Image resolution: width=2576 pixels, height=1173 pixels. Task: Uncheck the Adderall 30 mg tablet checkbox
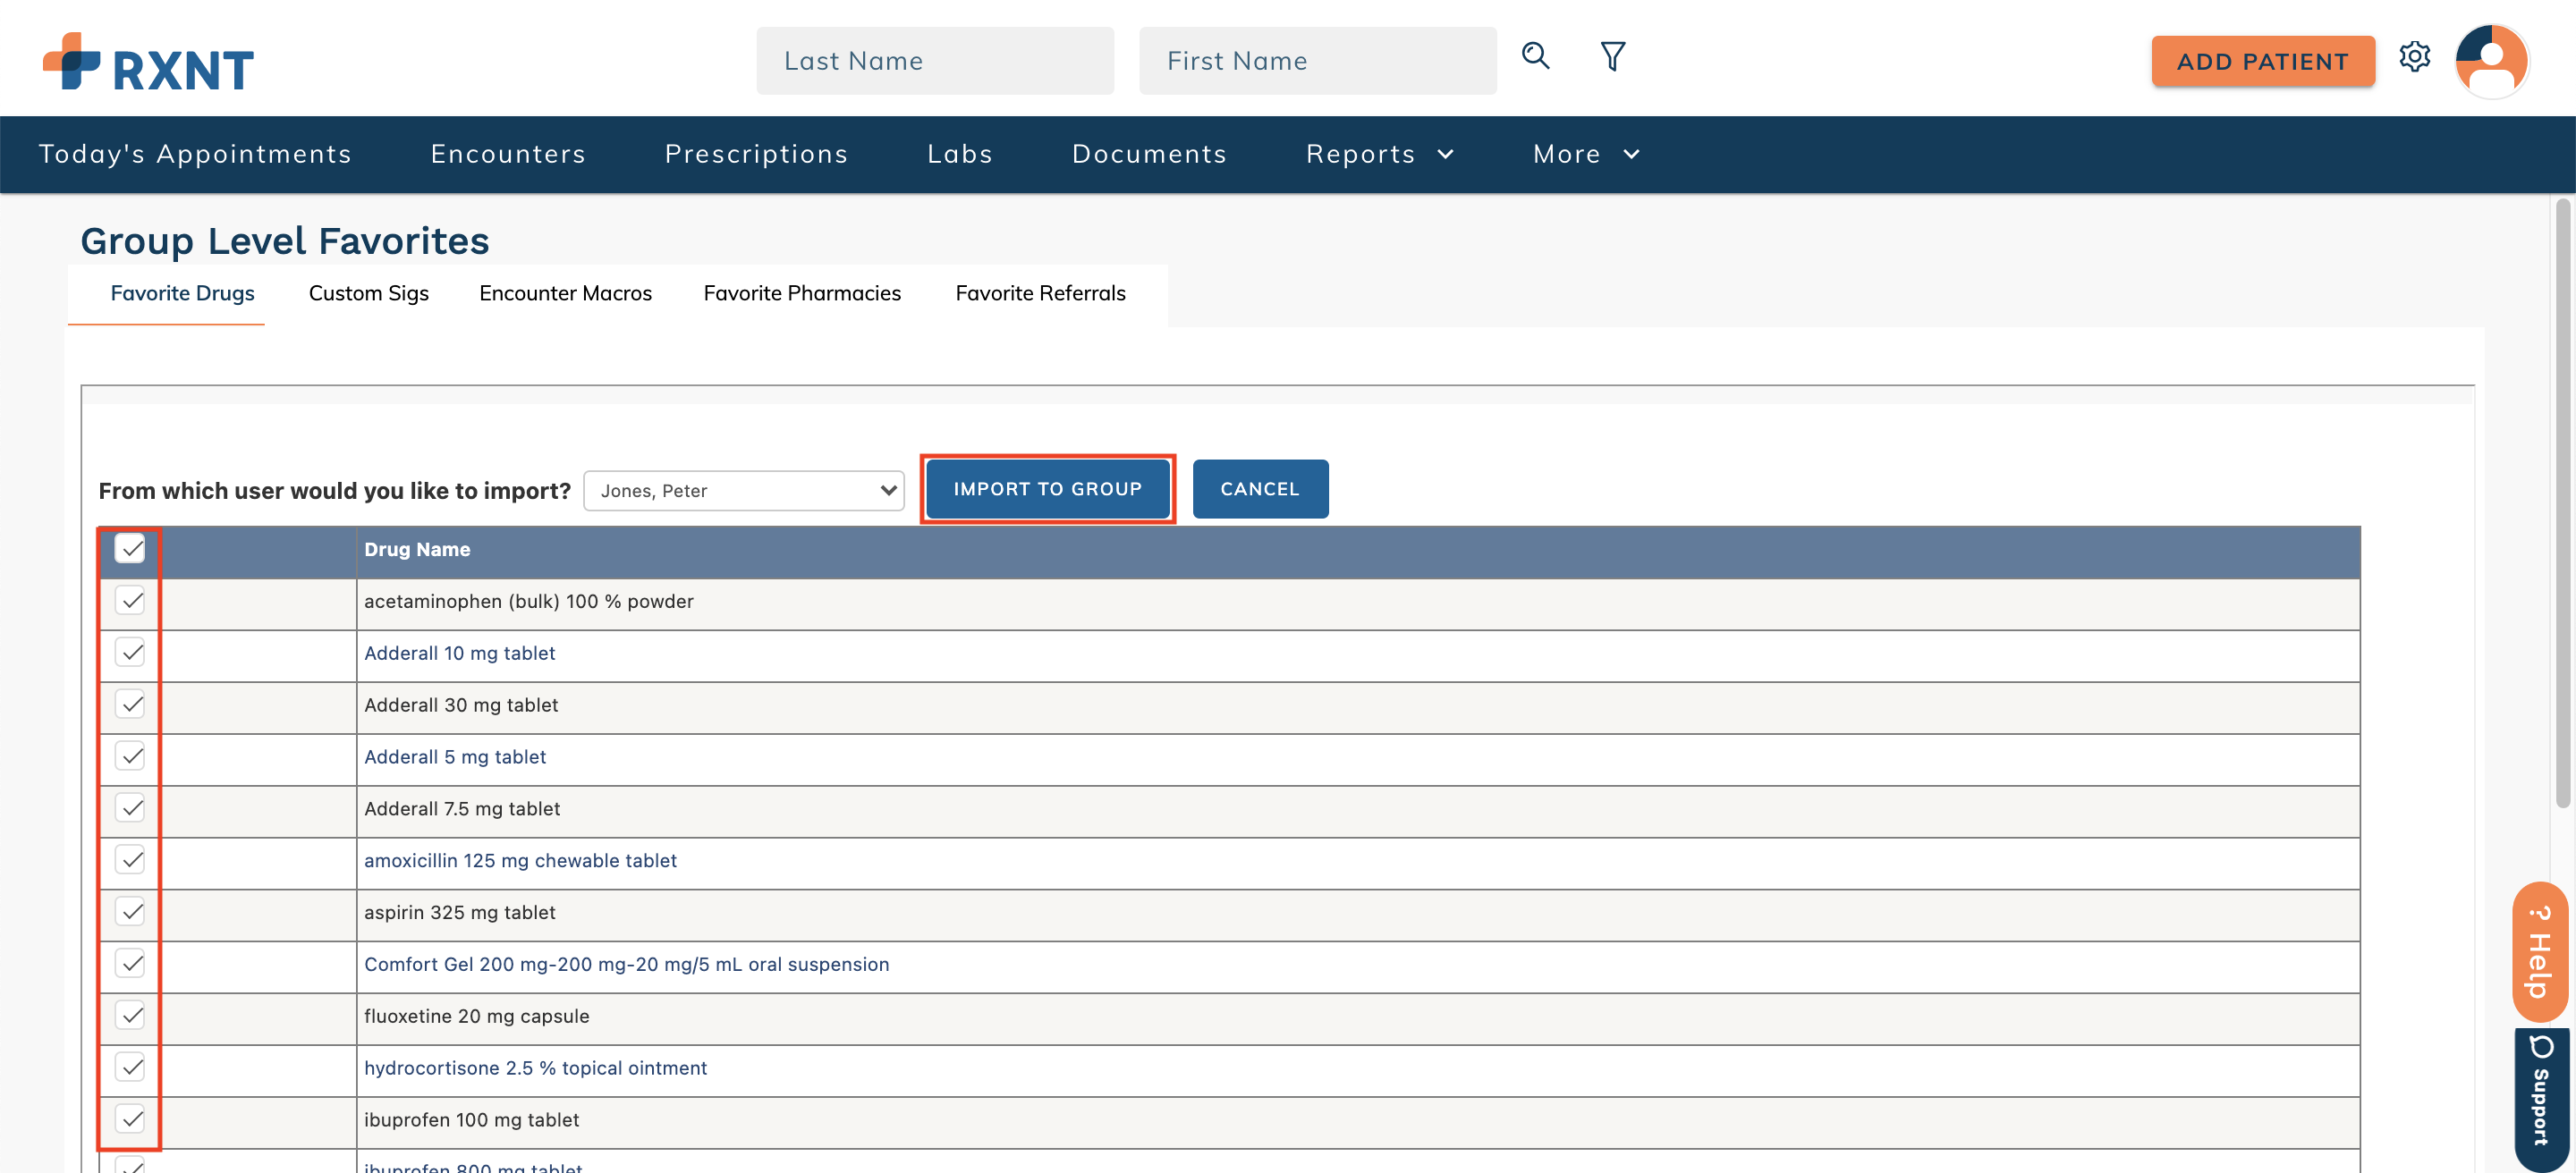pos(130,705)
